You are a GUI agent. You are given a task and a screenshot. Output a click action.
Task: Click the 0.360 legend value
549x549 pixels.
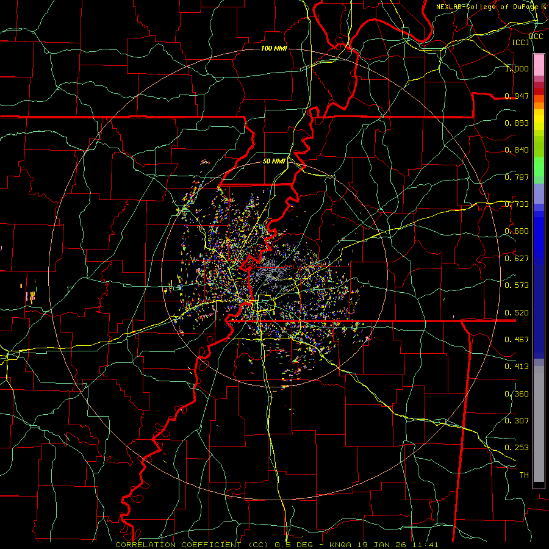tap(517, 394)
